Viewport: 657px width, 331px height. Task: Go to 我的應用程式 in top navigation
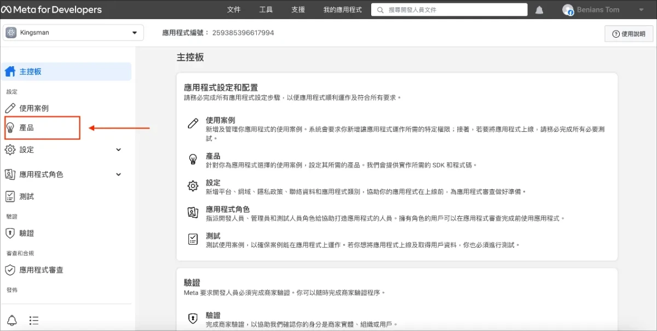point(342,10)
